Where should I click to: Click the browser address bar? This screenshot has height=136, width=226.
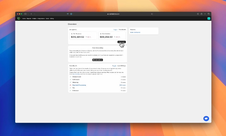(x=114, y=14)
